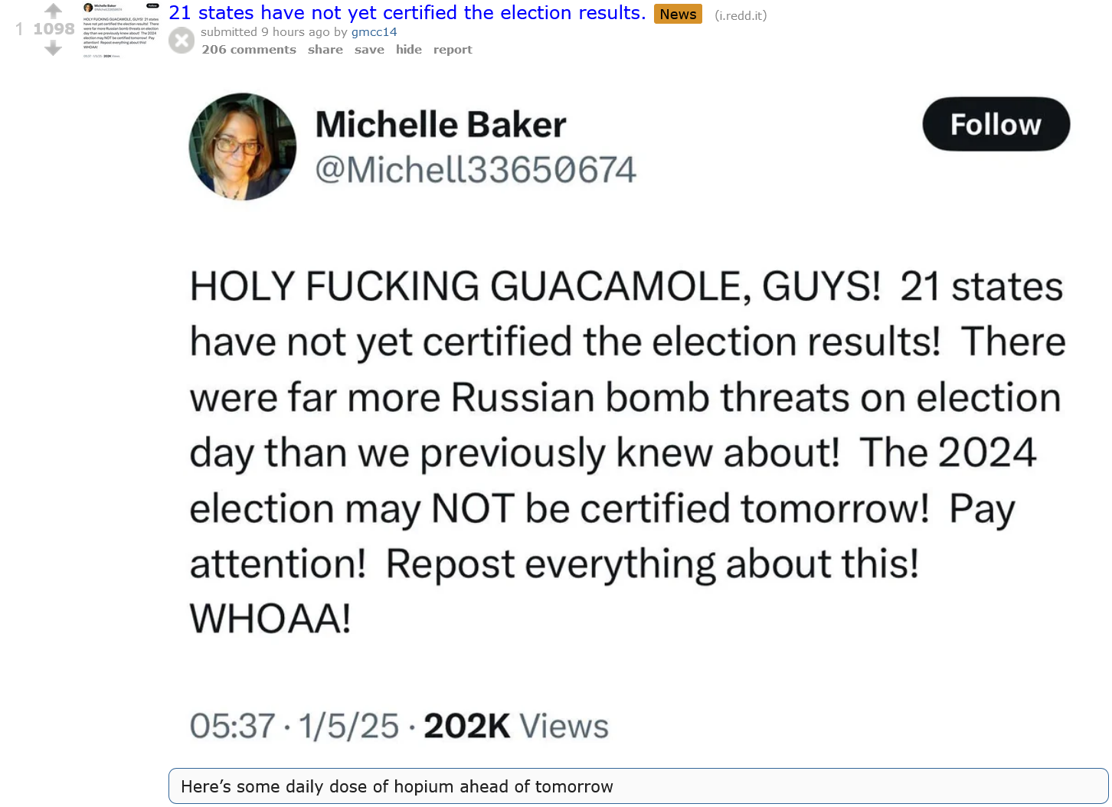The height and width of the screenshot is (807, 1112).
Task: Share this post
Action: 325,50
